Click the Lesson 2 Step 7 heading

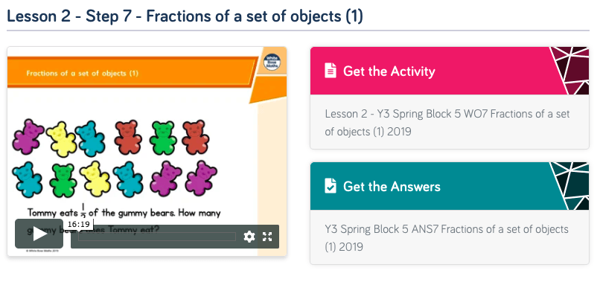(185, 16)
